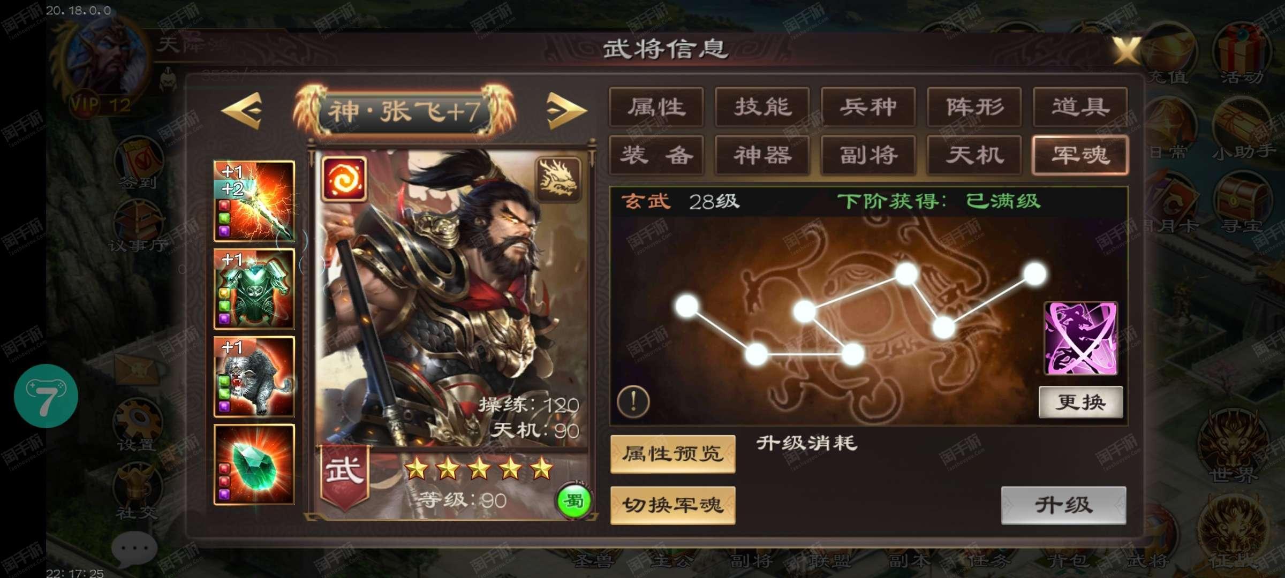Open the green armor equipment slot

point(254,289)
